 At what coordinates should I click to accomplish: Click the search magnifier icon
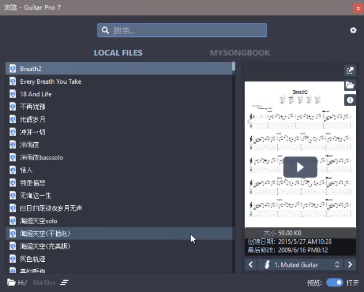pyautogui.click(x=105, y=30)
